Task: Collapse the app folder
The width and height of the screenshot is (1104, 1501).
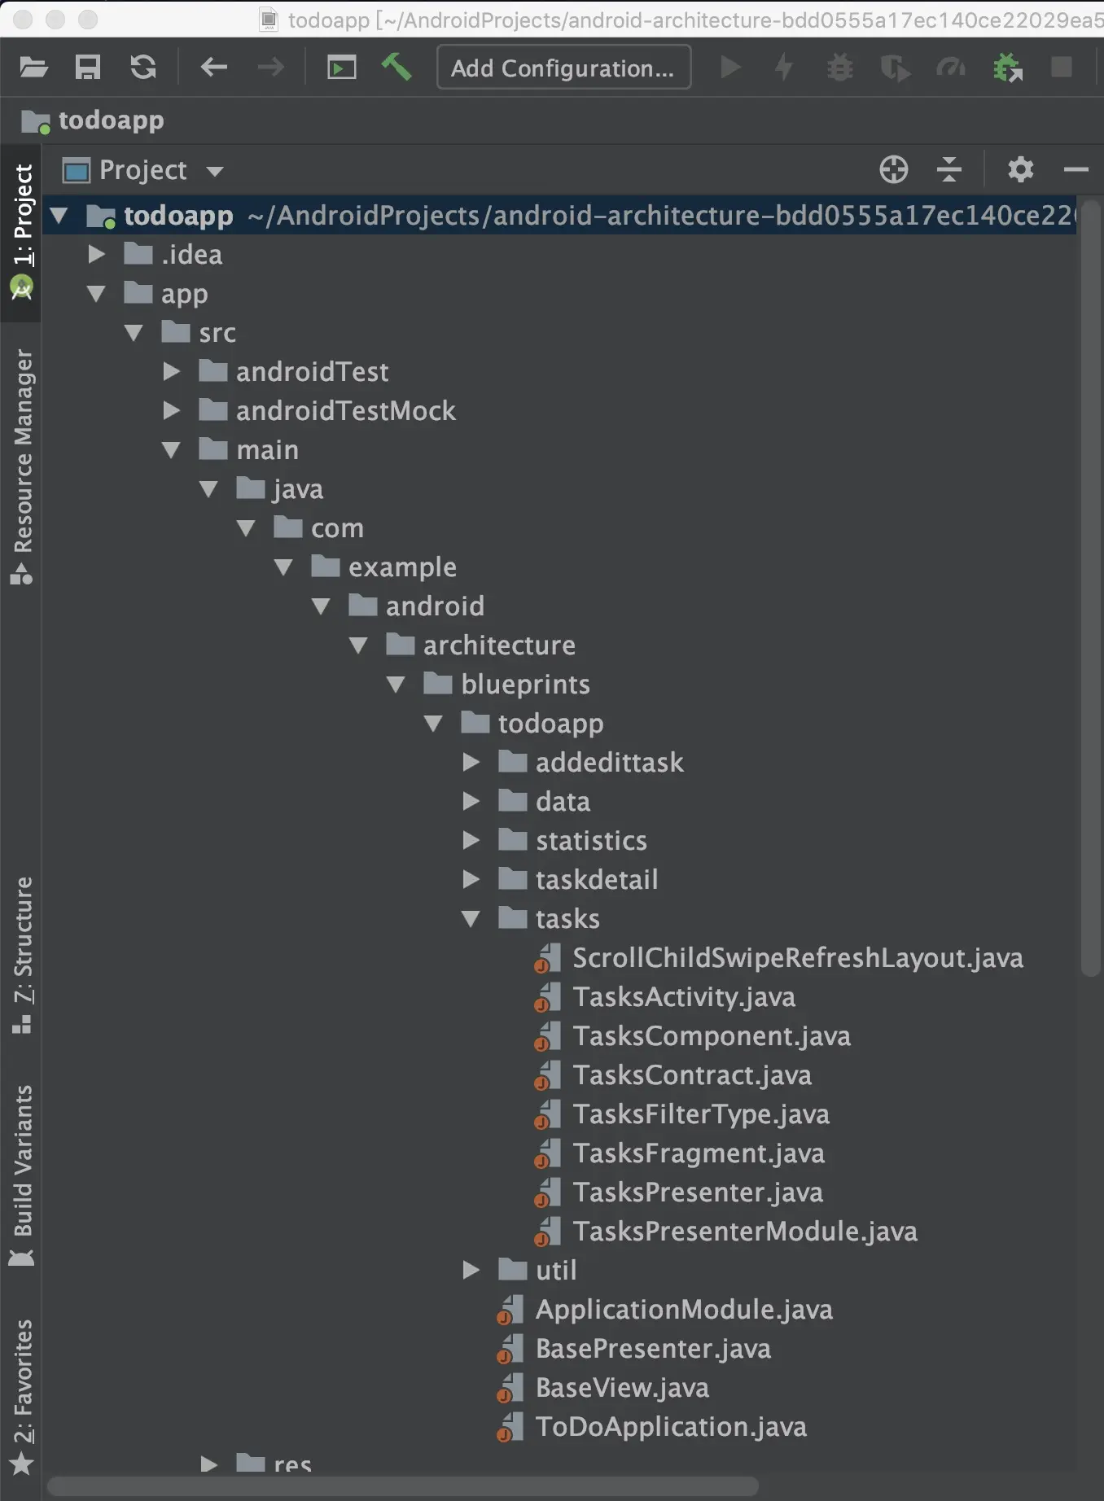Action: (x=96, y=294)
